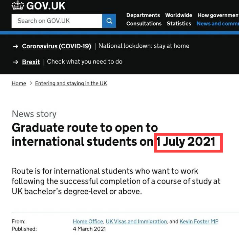Go to the Statistics section
Image resolution: width=239 pixels, height=239 pixels.
[x=179, y=24]
